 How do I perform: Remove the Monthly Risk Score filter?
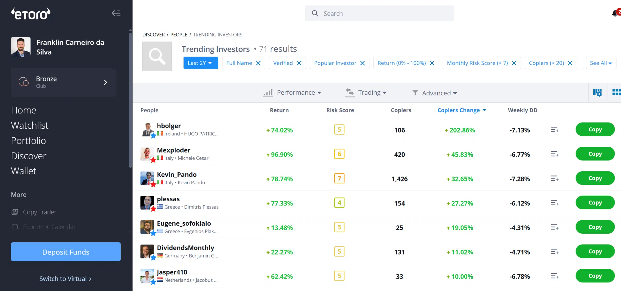(514, 63)
